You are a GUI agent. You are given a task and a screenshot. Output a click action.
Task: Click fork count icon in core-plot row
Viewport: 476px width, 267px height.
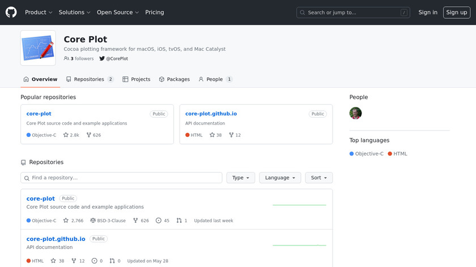[135, 221]
